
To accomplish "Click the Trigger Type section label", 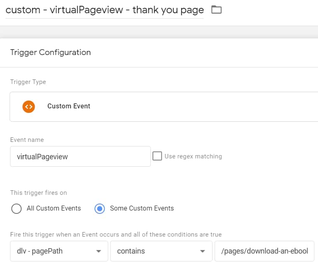I will click(28, 82).
